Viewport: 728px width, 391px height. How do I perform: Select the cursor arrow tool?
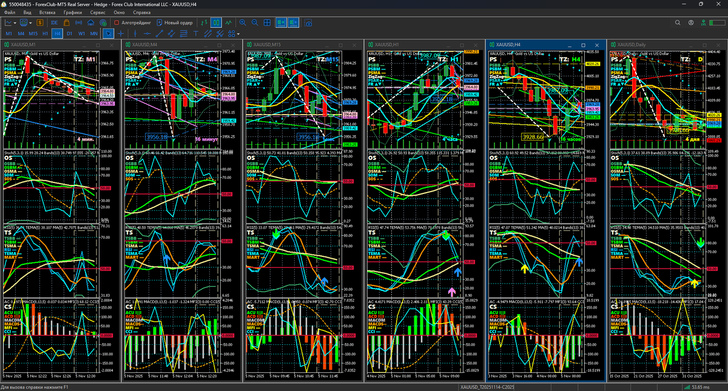109,33
